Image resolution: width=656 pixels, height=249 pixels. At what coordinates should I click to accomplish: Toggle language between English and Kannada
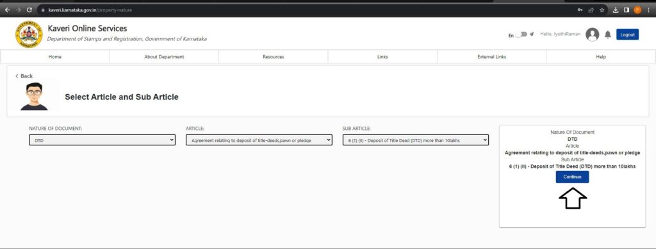coord(521,35)
